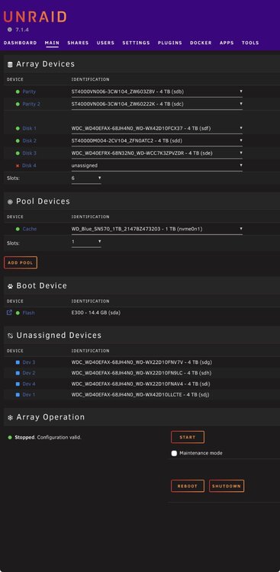Open the Array Devices slots dropdown showing 6
This screenshot has height=572, width=280.
pyautogui.click(x=86, y=178)
